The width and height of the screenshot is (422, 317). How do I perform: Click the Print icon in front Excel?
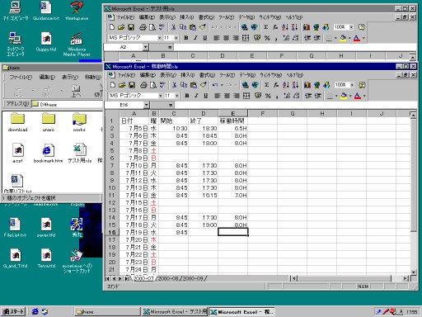point(143,85)
